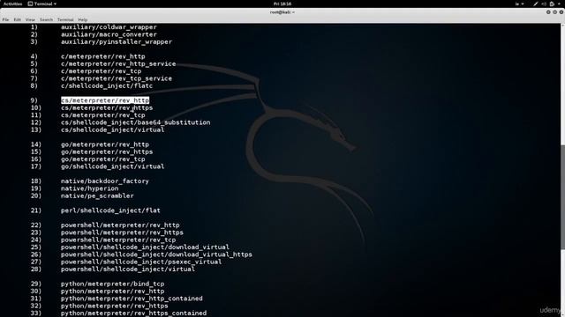The image size is (565, 317).
Task: Click list number 14) beside go/meterpreter/rev_http
Action: tap(35, 144)
